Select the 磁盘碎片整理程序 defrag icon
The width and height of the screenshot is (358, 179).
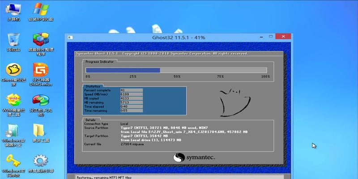click(41, 44)
